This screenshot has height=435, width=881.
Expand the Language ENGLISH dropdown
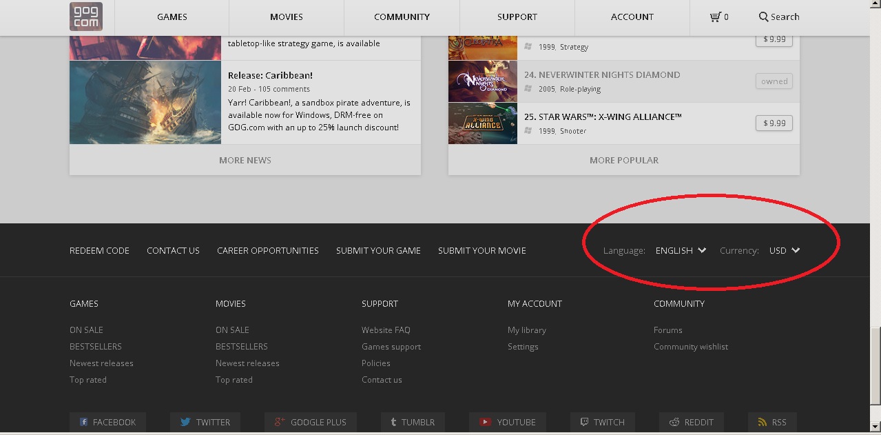(681, 250)
